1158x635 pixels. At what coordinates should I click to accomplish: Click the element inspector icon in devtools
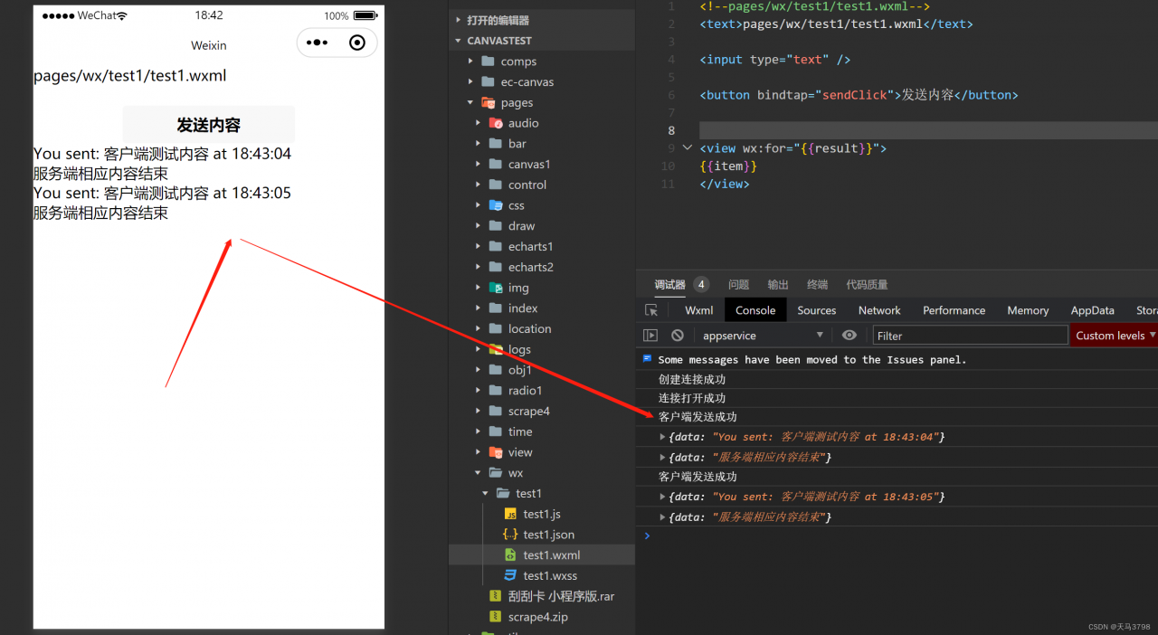[650, 310]
